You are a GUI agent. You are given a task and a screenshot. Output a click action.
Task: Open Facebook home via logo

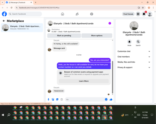pos(4,14)
